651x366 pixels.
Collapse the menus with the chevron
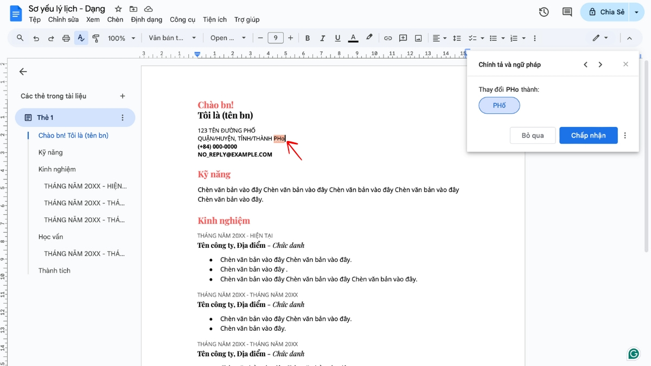pos(629,38)
